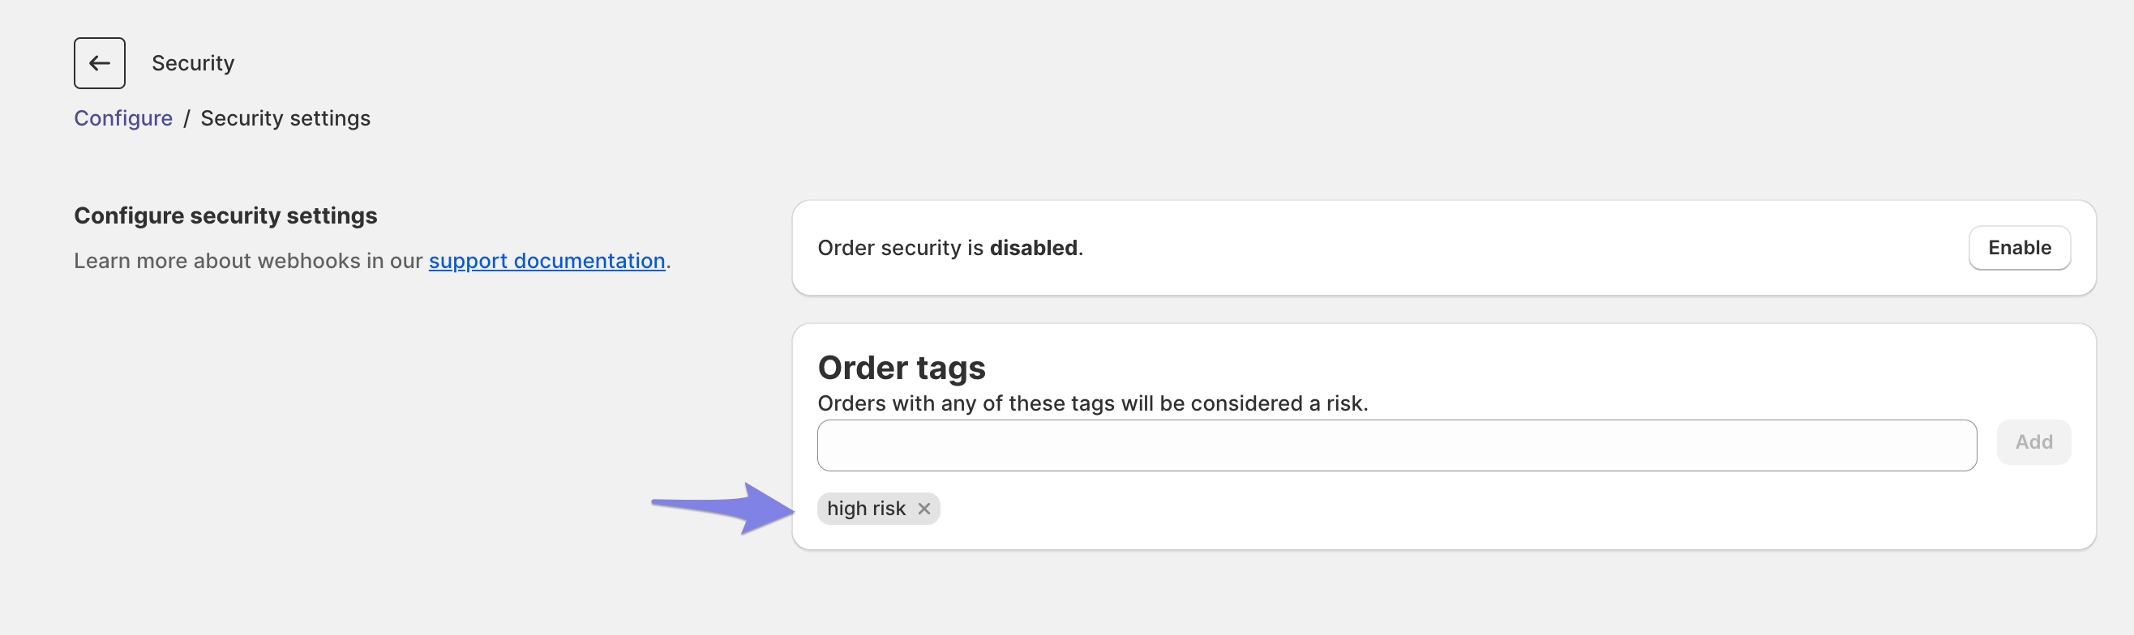Enable order security
The height and width of the screenshot is (635, 2134).
(x=2019, y=248)
